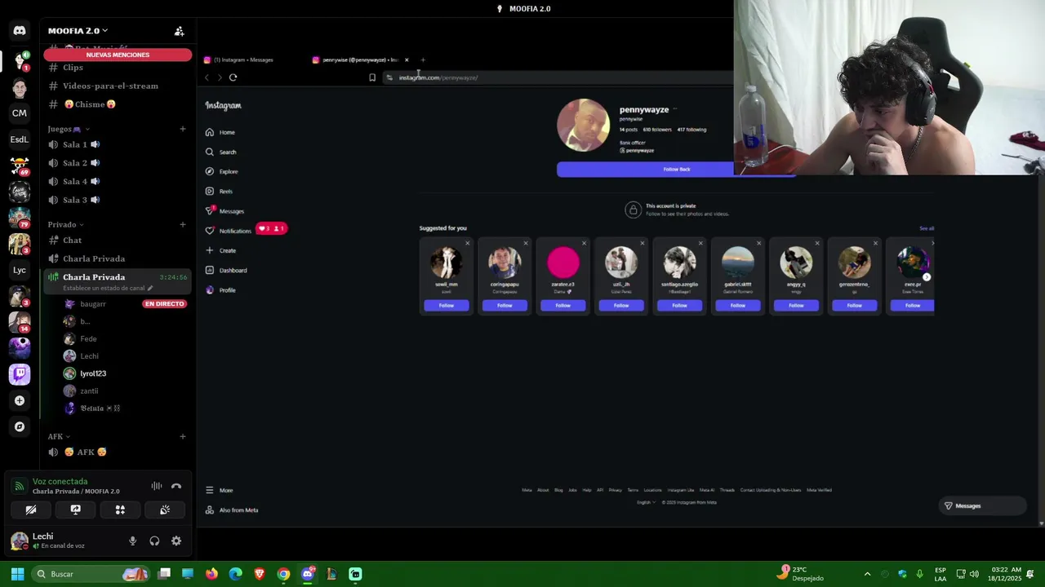1045x587 pixels.
Task: Create channel in Privado category
Action: click(183, 224)
